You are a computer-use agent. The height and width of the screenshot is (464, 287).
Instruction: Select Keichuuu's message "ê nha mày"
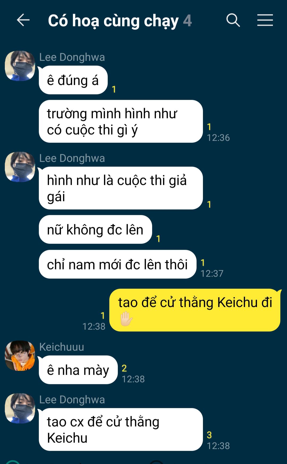[78, 370]
